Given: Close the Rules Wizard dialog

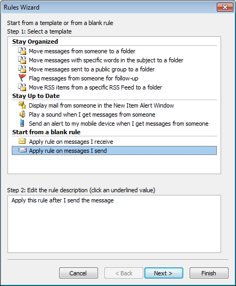Looking at the screenshot, I should pos(225,7).
